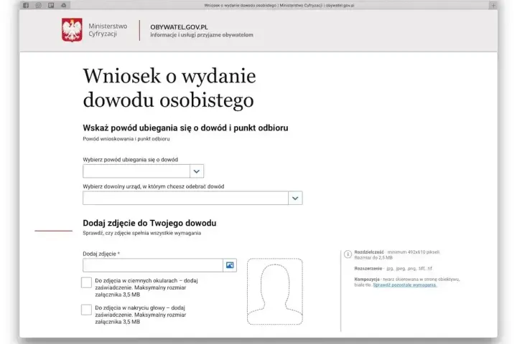Click inside the Dodaj zdjęcie file field
Image resolution: width=517 pixels, height=344 pixels.
[x=153, y=265]
